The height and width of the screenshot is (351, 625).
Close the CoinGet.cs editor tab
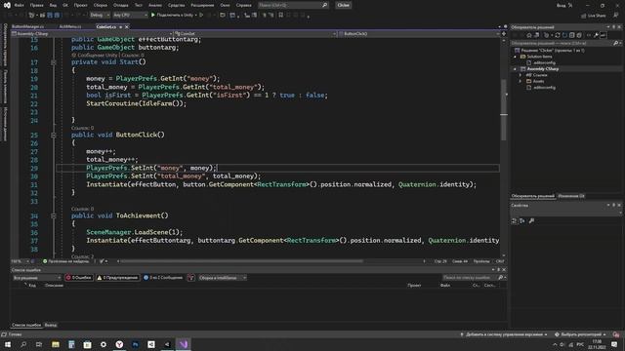pyautogui.click(x=127, y=26)
